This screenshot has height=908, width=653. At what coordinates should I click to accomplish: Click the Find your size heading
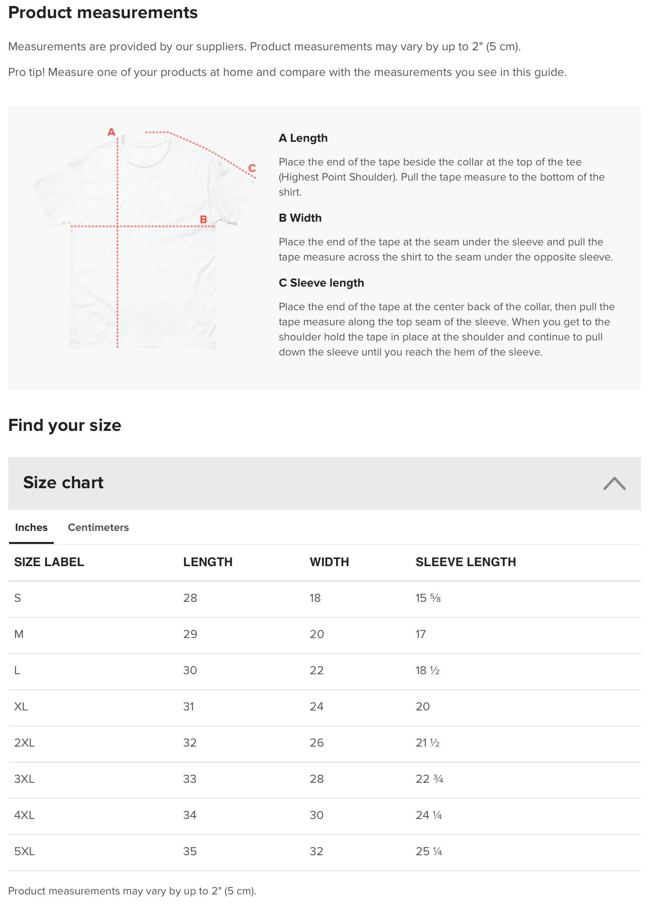pos(65,425)
